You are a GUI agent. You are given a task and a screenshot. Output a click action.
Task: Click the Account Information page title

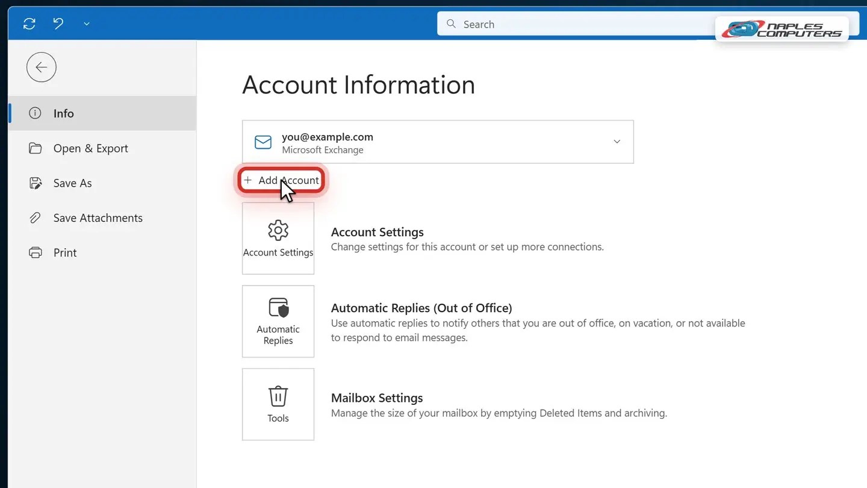pyautogui.click(x=359, y=84)
